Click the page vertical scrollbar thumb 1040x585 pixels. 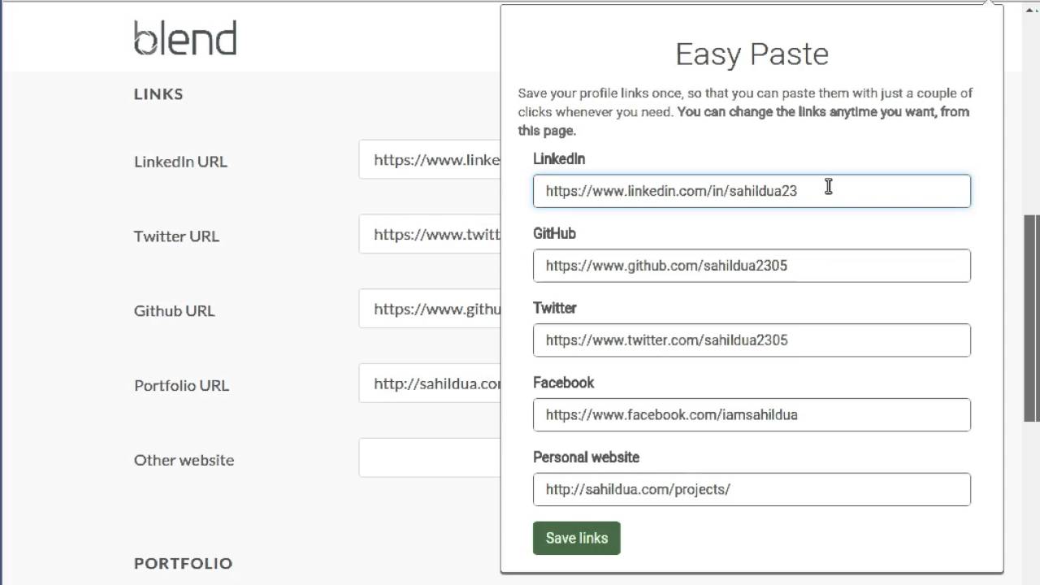[1033, 318]
